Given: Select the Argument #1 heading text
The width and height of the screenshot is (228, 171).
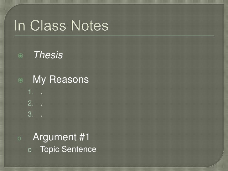Looking at the screenshot, I should point(61,137).
